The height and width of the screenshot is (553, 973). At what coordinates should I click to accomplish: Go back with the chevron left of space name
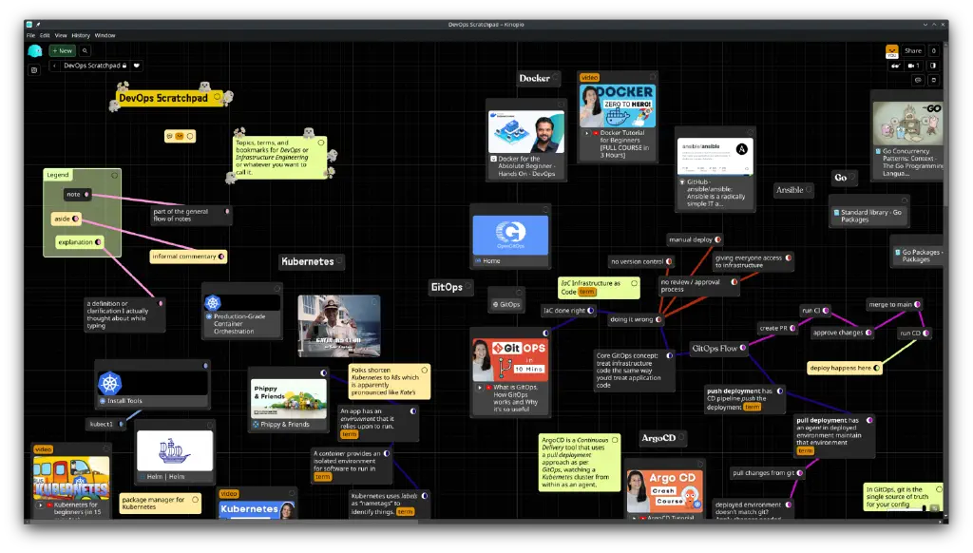point(54,66)
